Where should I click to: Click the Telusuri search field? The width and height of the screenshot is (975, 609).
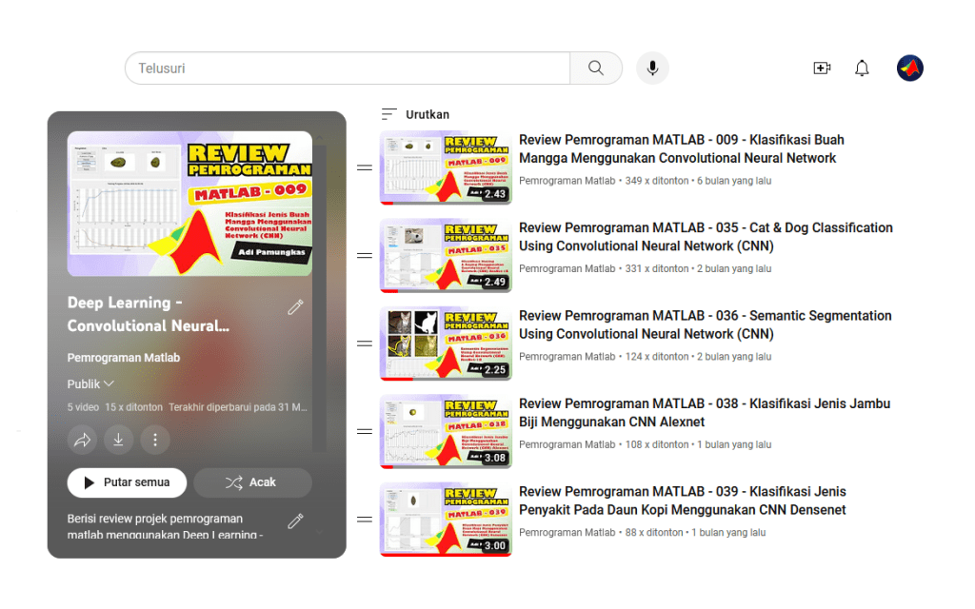pyautogui.click(x=348, y=69)
